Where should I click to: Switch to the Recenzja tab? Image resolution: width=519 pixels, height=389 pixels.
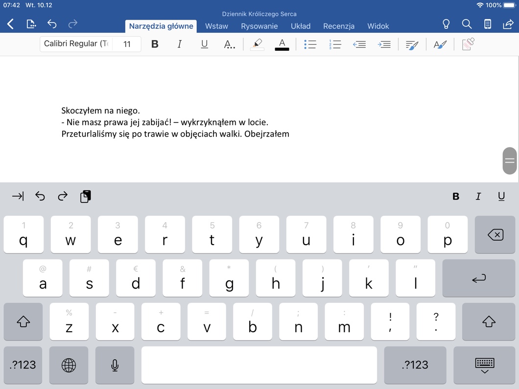tap(338, 26)
